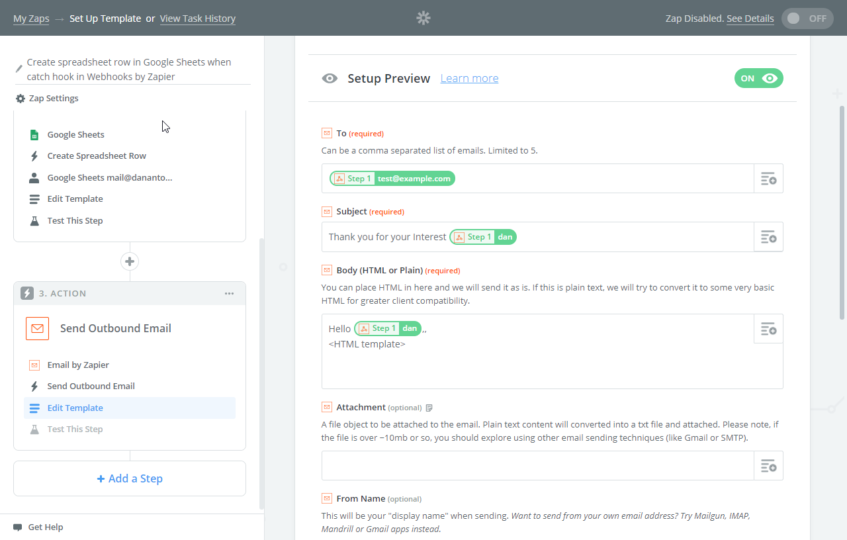Click the envelope icon beside the Subject label

click(x=326, y=212)
